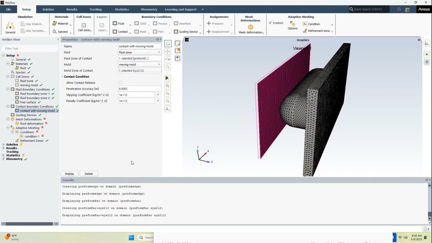The width and height of the screenshot is (432, 243).
Task: Select the pan view tool
Action: click(168, 52)
